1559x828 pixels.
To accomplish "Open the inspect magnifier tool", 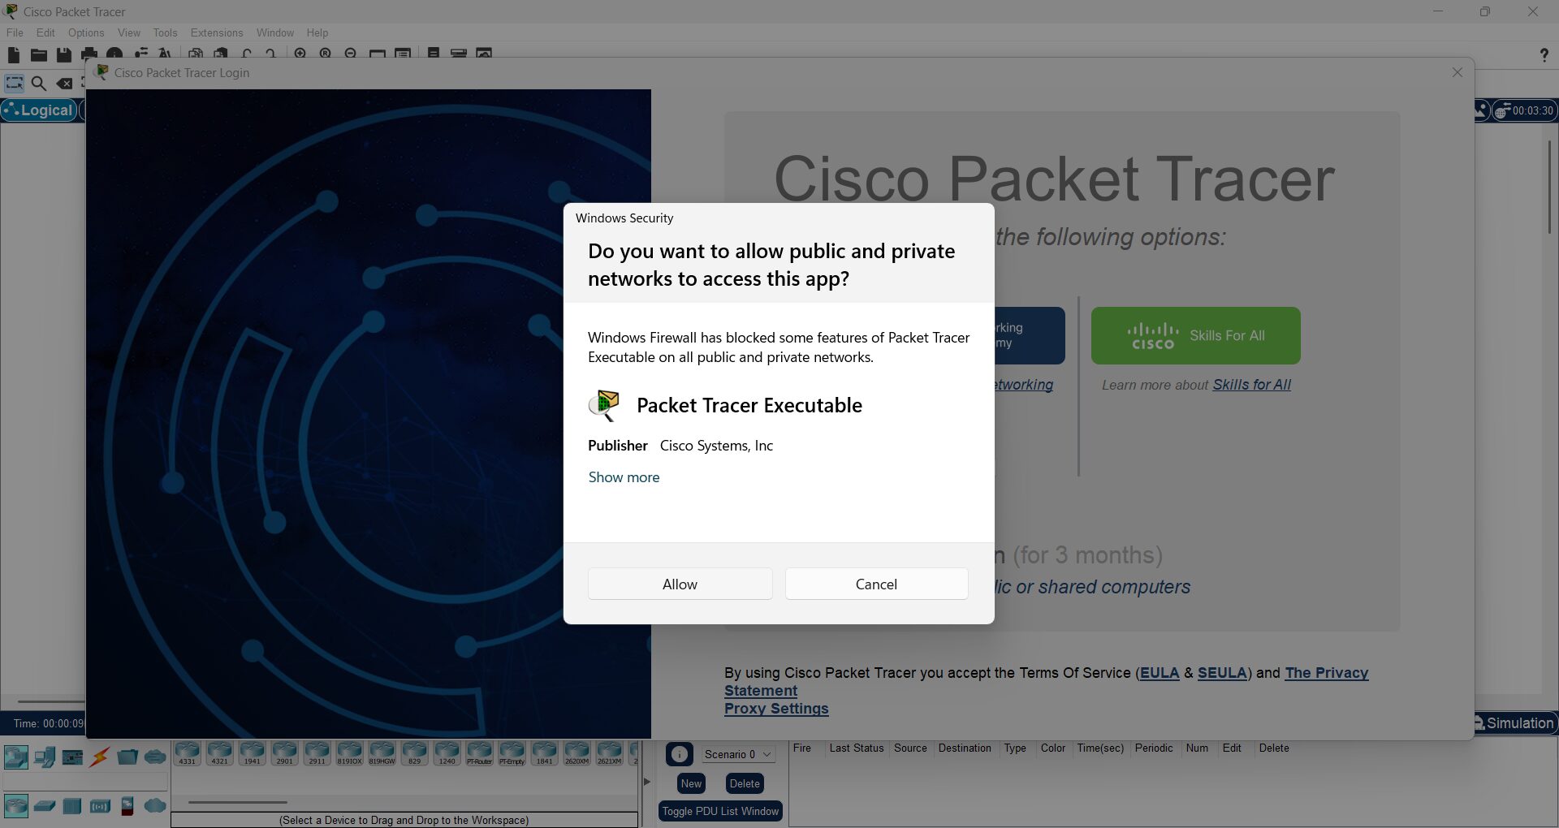I will 38,83.
